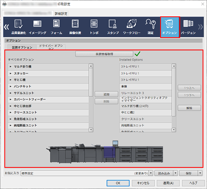Select クリースユニット in Installed Options list
The image size is (207, 189).
pos(145,119)
